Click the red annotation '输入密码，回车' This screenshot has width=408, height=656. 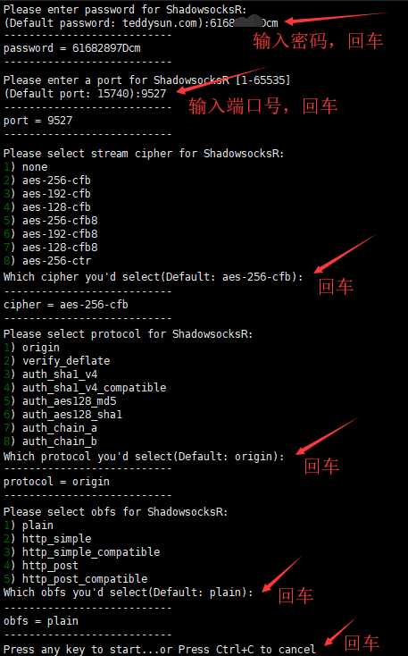coord(318,41)
